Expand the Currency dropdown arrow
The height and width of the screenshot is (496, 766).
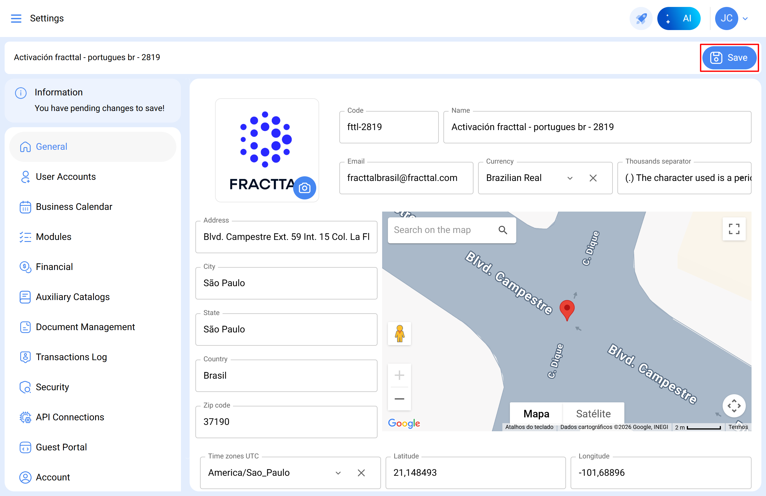570,178
